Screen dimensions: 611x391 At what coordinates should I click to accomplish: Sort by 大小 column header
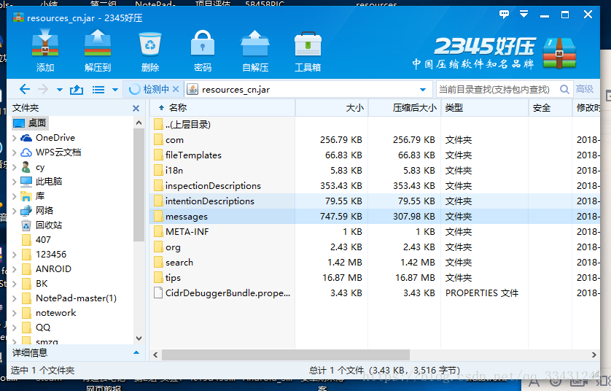pos(332,108)
